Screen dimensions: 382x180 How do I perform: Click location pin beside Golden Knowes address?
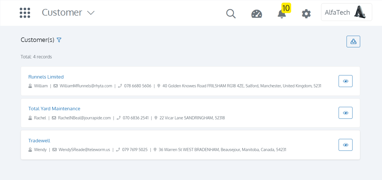pos(159,86)
